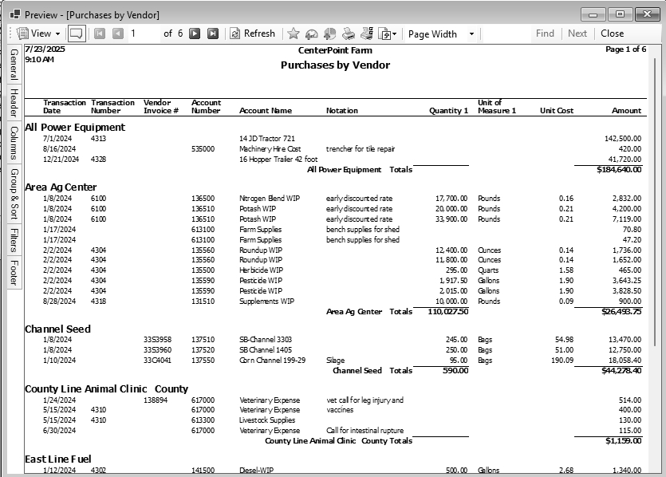Open the General side tab

pos(14,65)
